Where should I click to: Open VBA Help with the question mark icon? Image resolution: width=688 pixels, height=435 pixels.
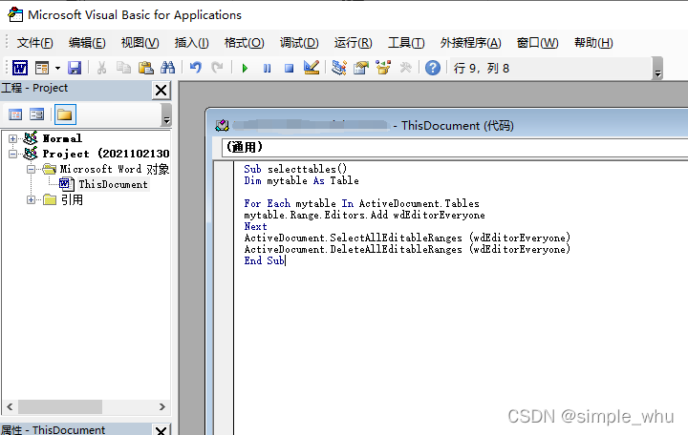(433, 68)
